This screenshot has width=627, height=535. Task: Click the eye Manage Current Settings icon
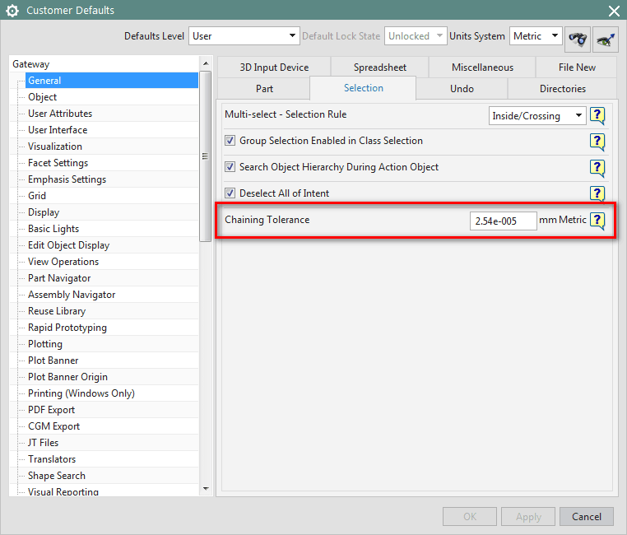click(606, 39)
